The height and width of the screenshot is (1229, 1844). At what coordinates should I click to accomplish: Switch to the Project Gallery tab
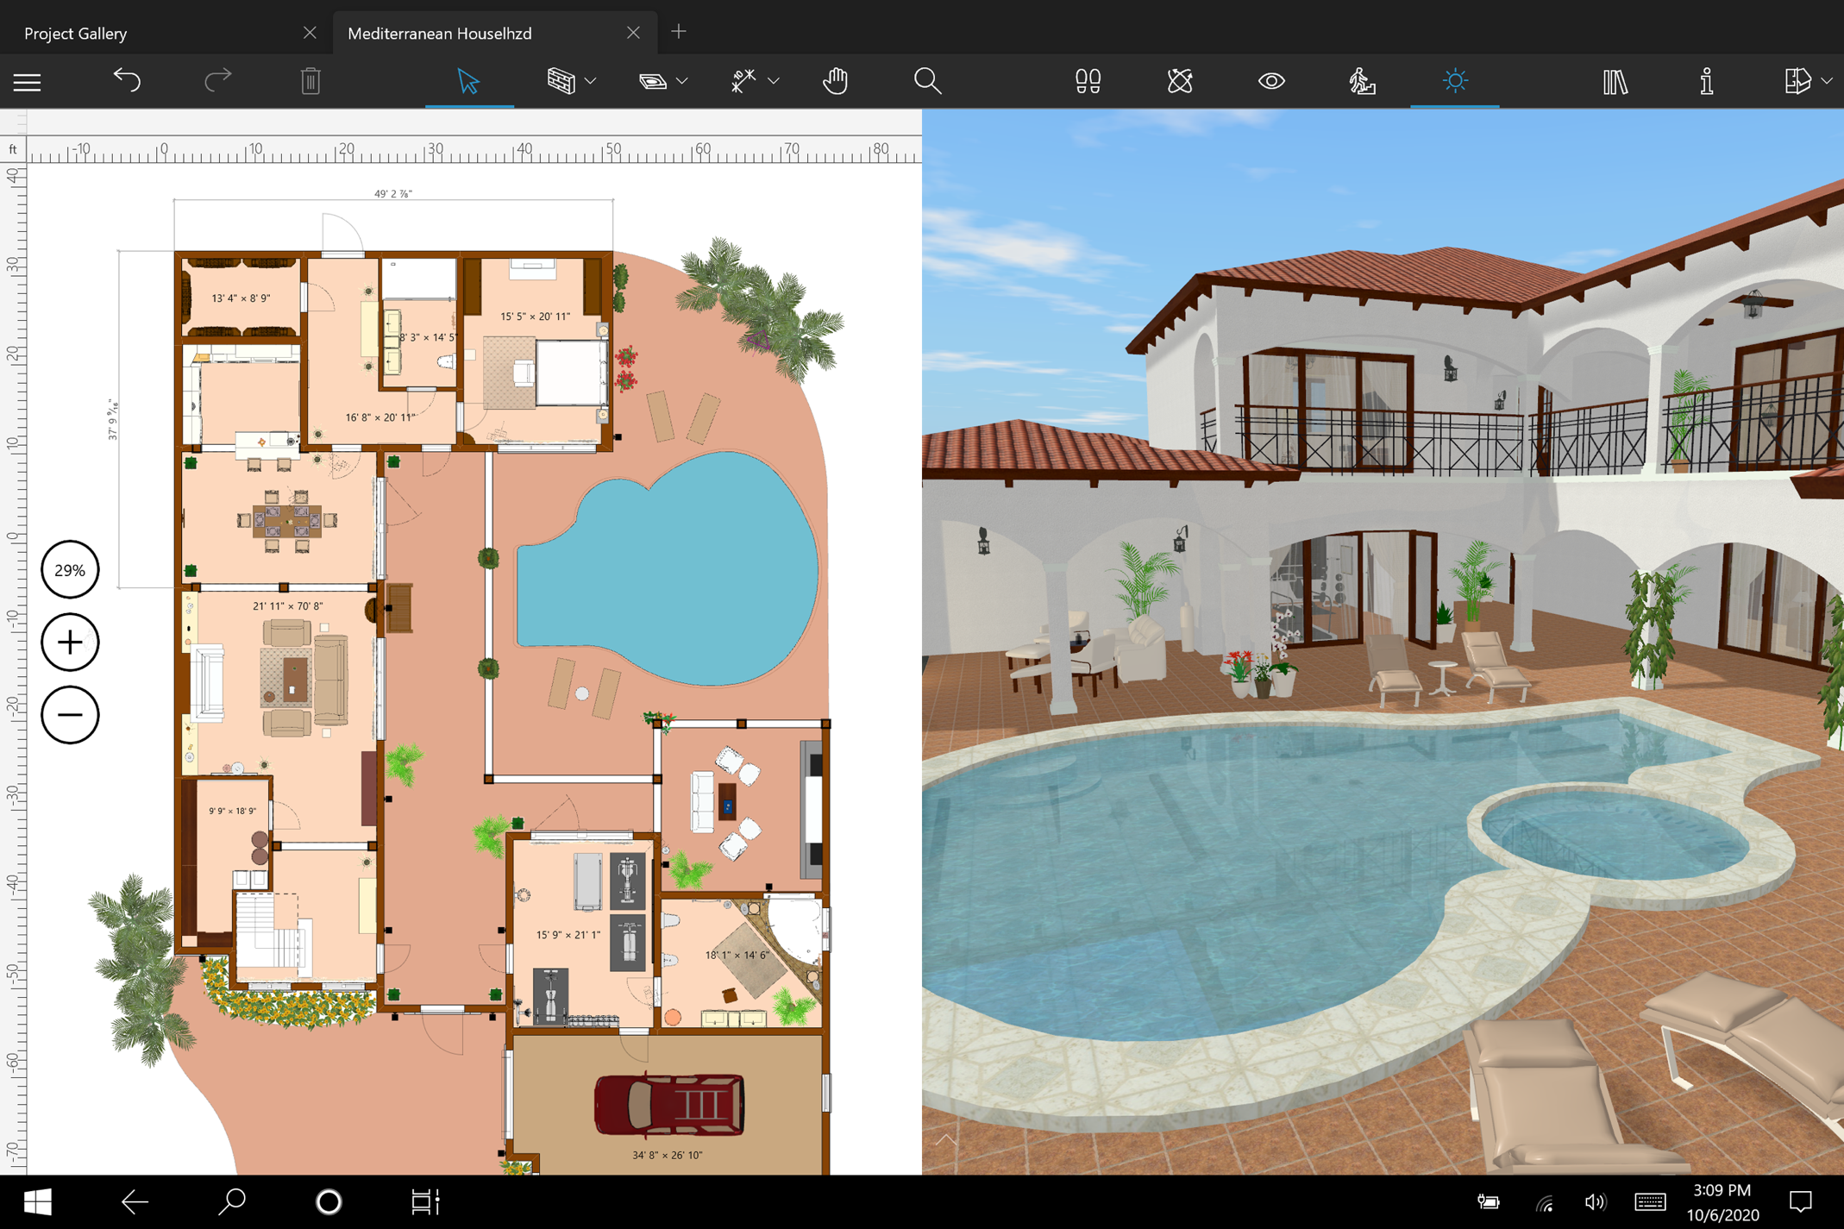[x=76, y=33]
